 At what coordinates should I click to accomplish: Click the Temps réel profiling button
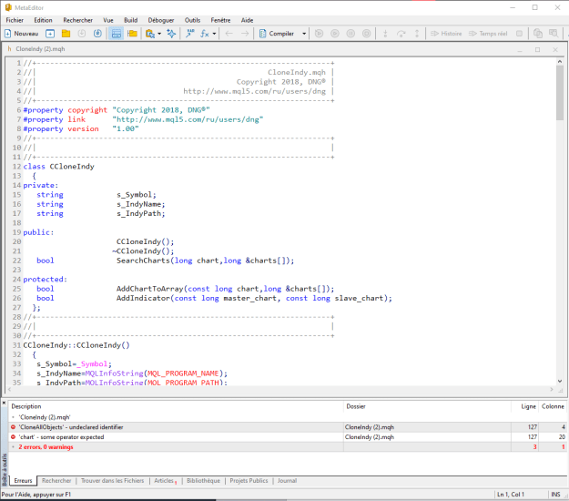point(488,34)
